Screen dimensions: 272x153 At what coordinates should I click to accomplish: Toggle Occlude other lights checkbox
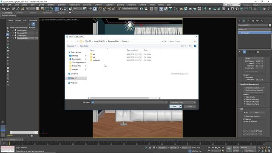245,104
